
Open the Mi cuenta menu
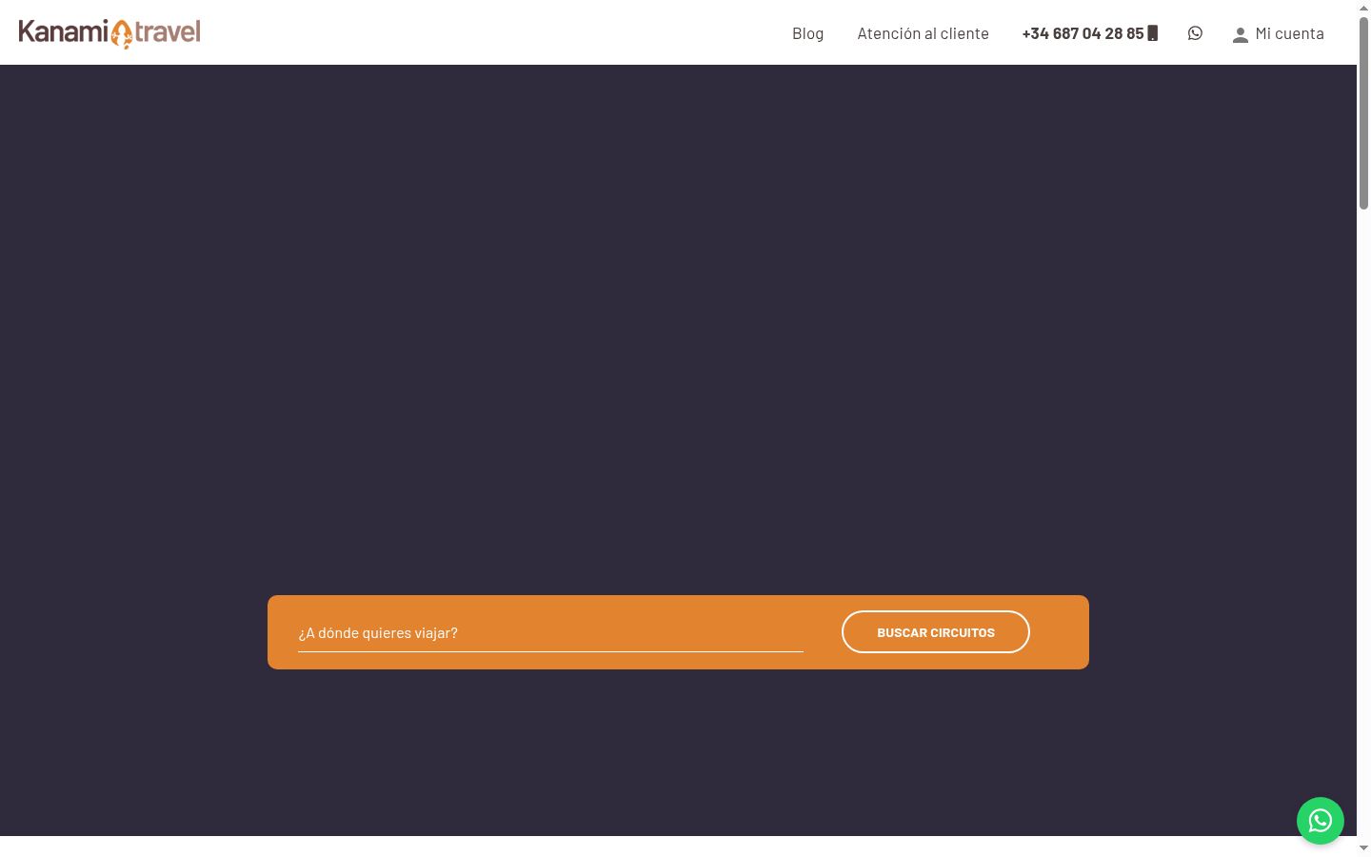pos(1289,33)
